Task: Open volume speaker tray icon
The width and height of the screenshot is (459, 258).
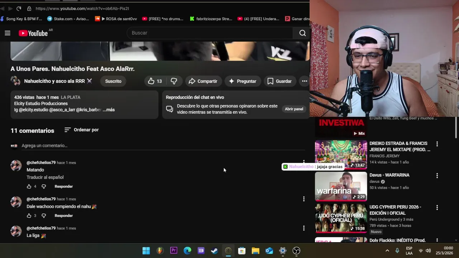Action: point(428,250)
